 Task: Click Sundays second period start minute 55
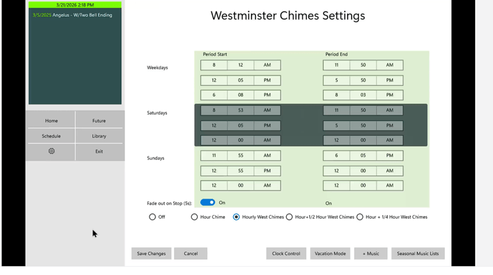click(x=241, y=171)
